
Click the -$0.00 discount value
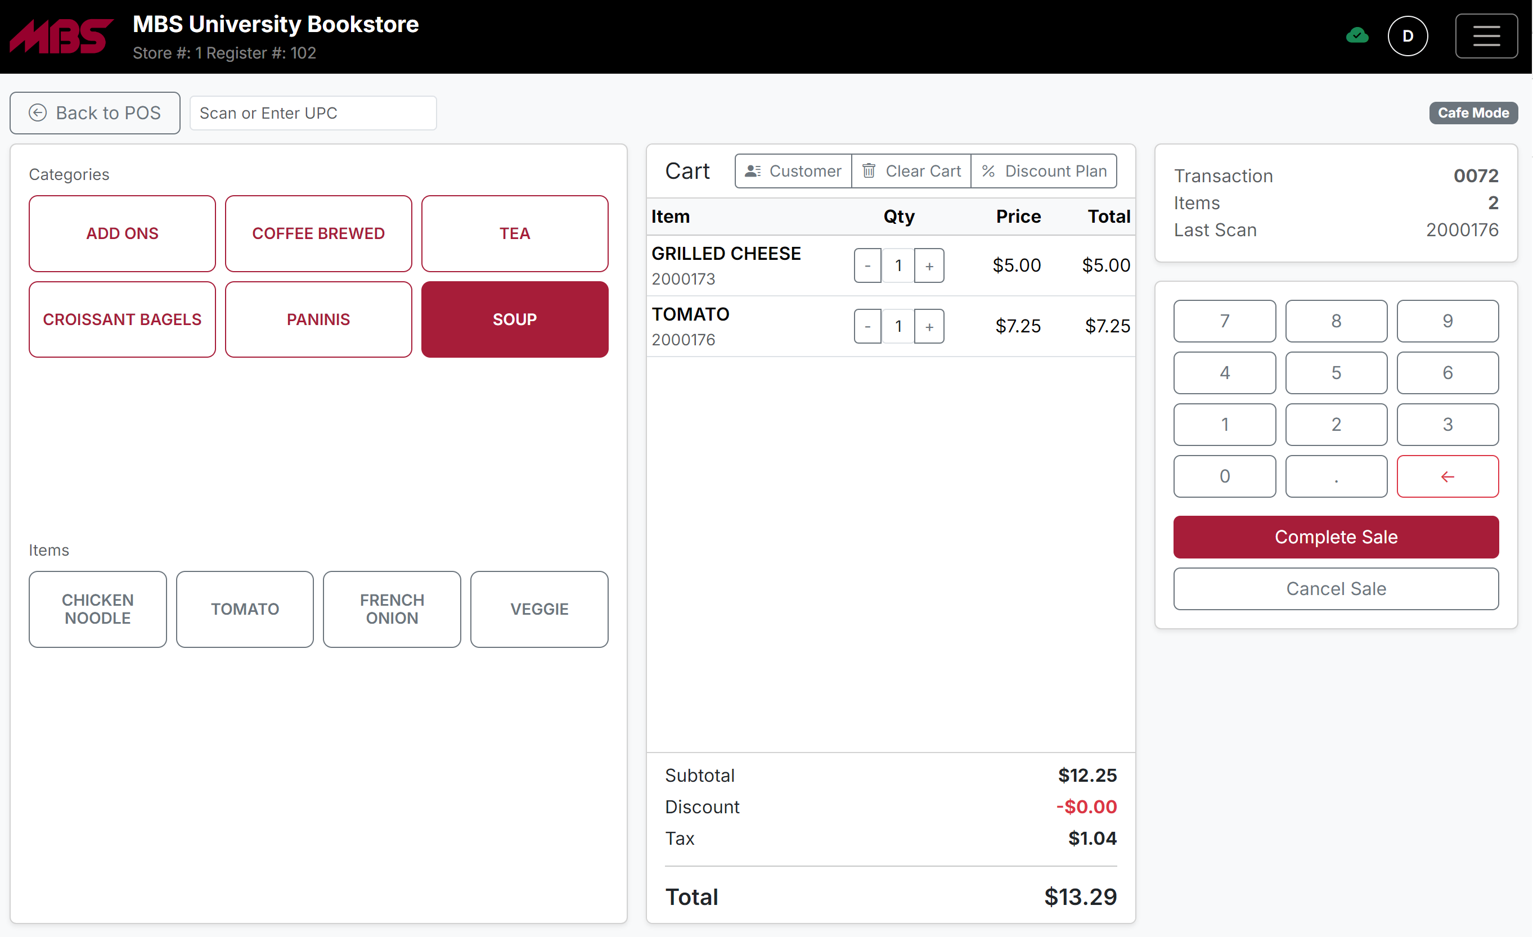pyautogui.click(x=1086, y=807)
